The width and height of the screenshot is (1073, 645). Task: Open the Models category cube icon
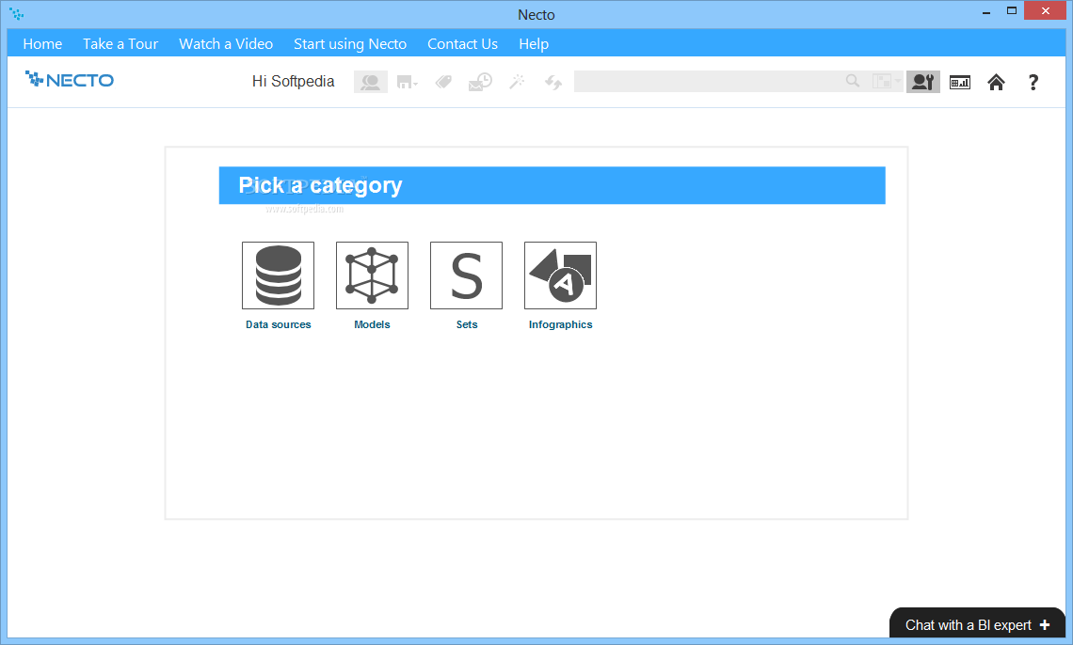point(372,275)
